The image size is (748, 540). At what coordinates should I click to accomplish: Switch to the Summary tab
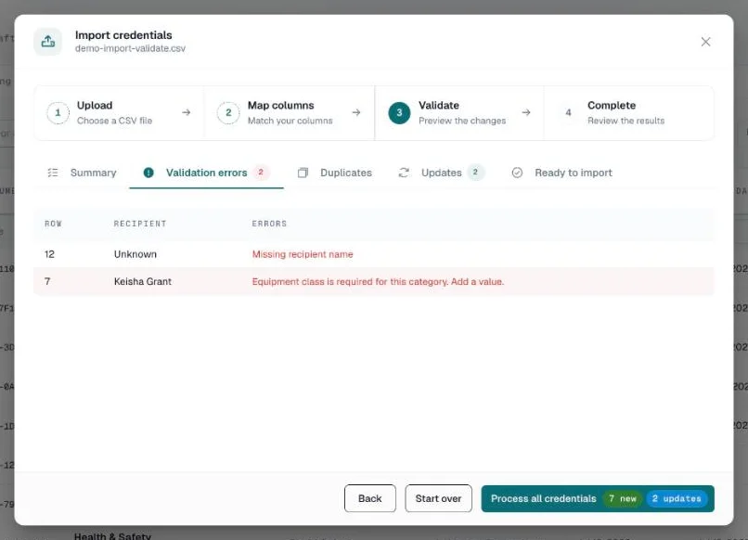[82, 173]
